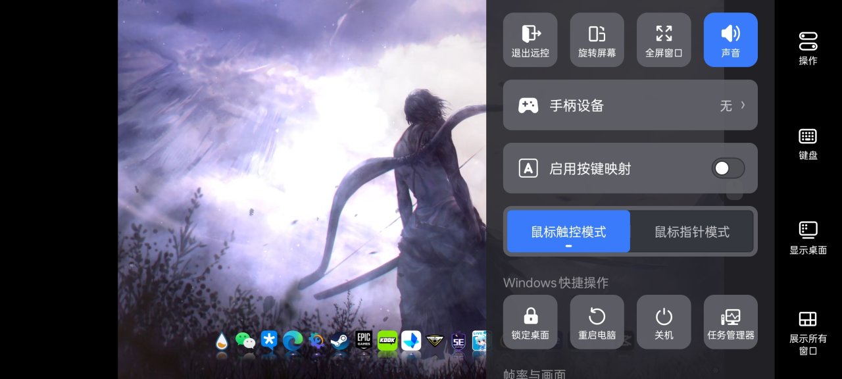Viewport: 842px width, 379px height.
Task: Launch Steam from the dock
Action: pos(339,341)
